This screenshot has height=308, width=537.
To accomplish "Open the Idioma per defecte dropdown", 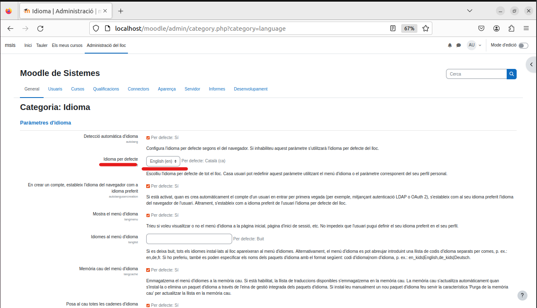I will [x=163, y=161].
